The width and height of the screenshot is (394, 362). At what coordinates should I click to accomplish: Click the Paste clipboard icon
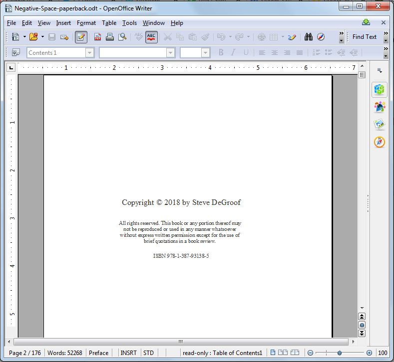pos(192,37)
